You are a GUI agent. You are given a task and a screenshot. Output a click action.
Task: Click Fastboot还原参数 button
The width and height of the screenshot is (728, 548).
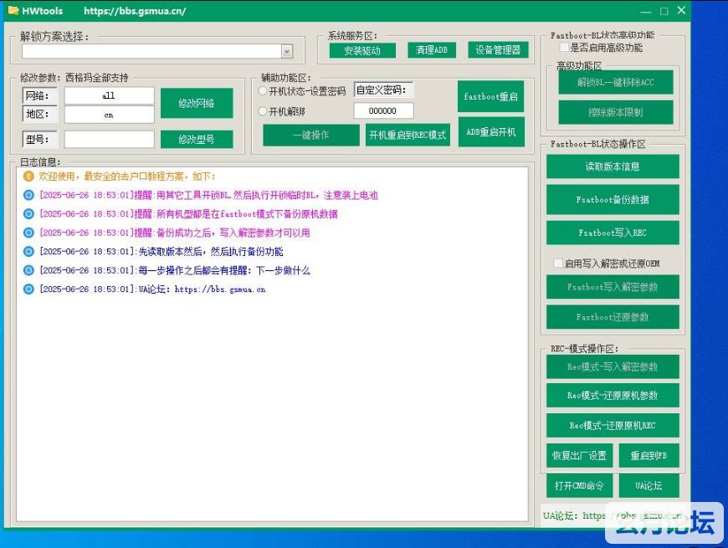tap(613, 317)
